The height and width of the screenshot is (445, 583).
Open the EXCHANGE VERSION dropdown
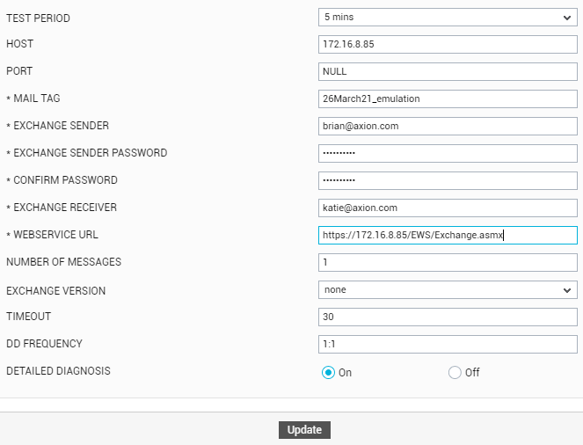click(448, 290)
